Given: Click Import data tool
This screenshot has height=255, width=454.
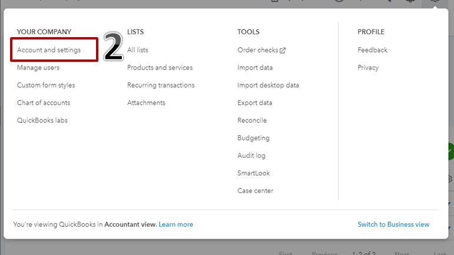Looking at the screenshot, I should click(x=255, y=68).
